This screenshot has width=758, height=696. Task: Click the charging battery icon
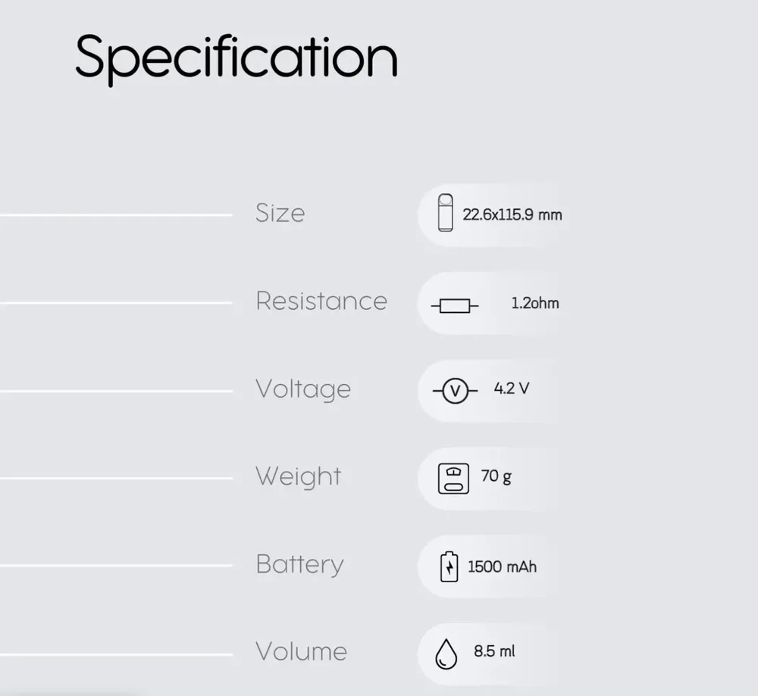449,566
